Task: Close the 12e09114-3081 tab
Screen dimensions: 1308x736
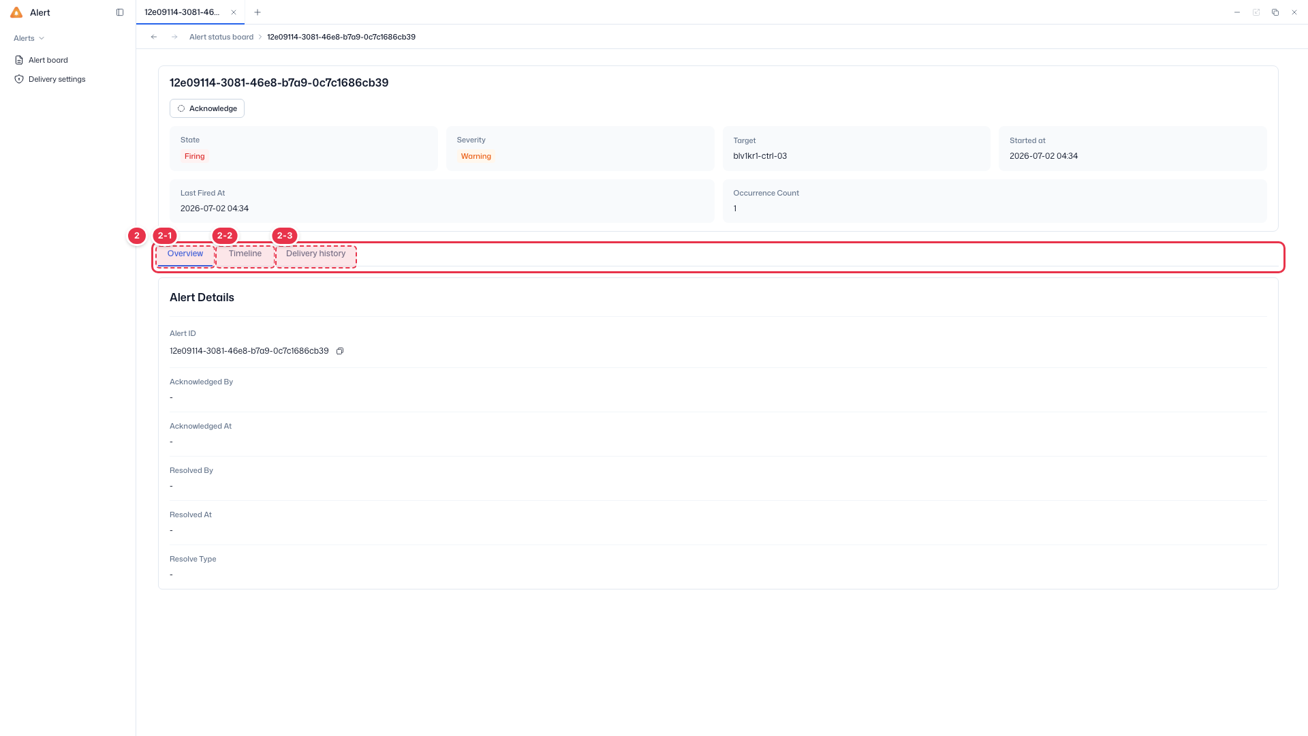Action: (234, 12)
